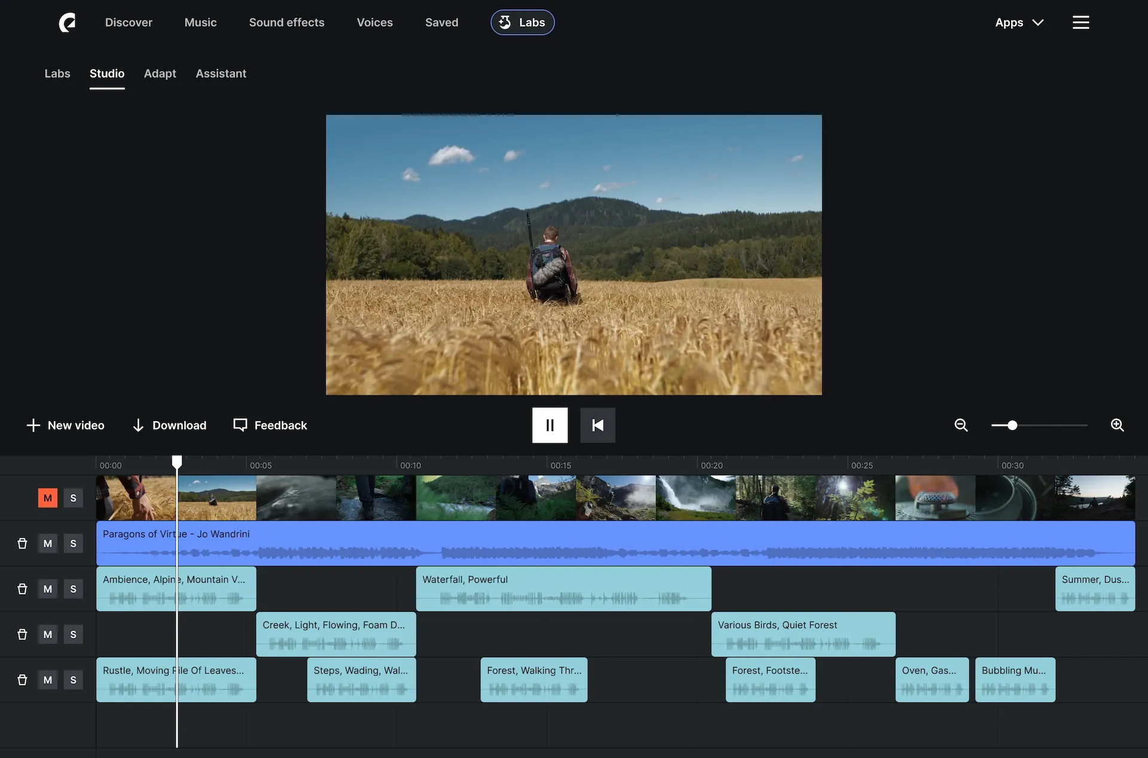Click the Download button
Image resolution: width=1148 pixels, height=758 pixels.
point(169,425)
